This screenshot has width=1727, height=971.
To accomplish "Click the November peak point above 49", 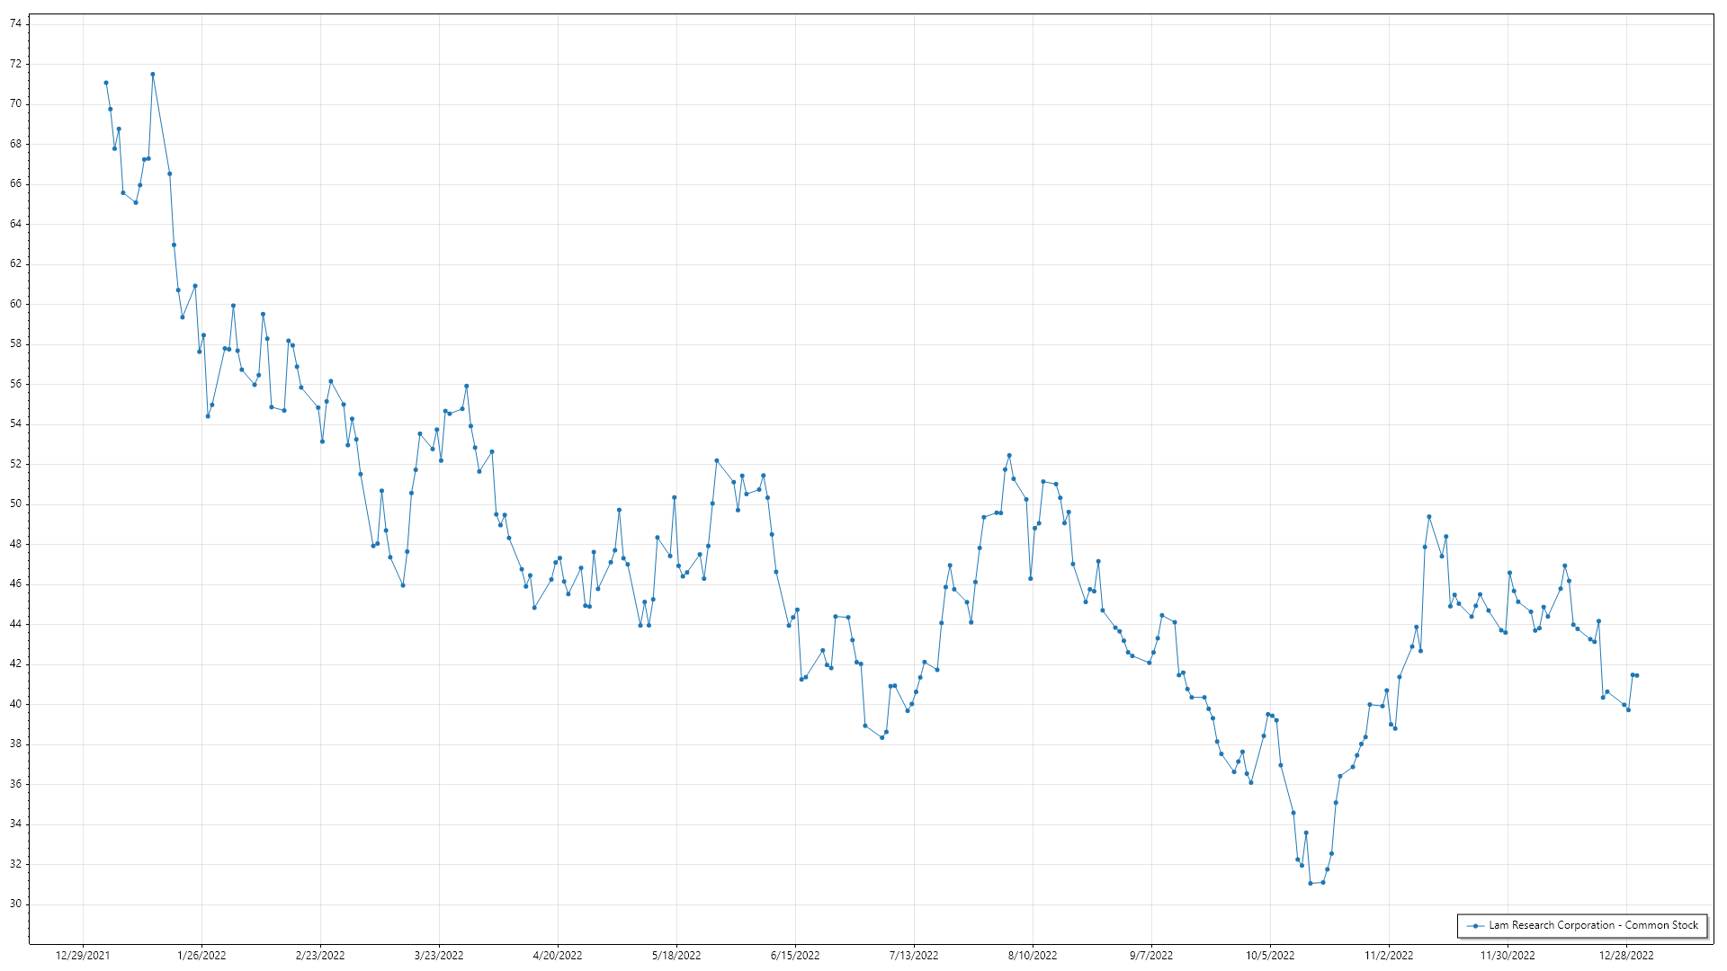I will click(1429, 517).
